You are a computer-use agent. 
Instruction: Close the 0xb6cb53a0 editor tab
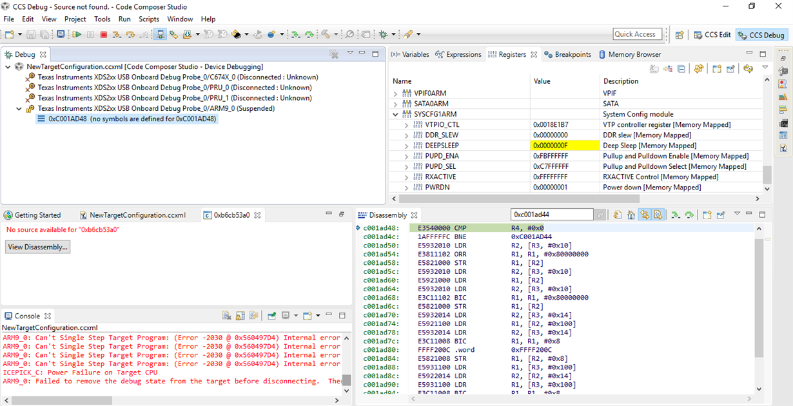pos(257,215)
